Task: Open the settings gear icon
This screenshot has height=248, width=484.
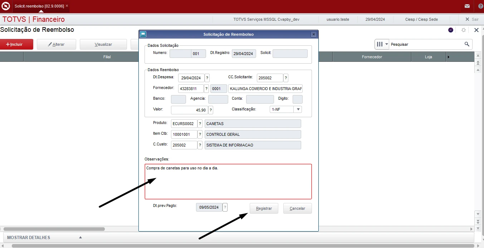Action: point(463,30)
